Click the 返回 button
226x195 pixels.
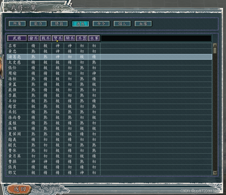pos(19,189)
